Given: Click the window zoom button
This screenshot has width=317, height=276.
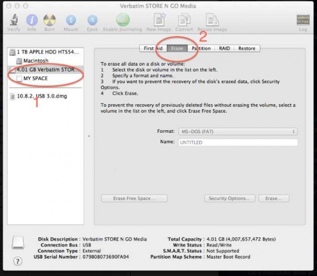Looking at the screenshot, I should click(25, 6).
